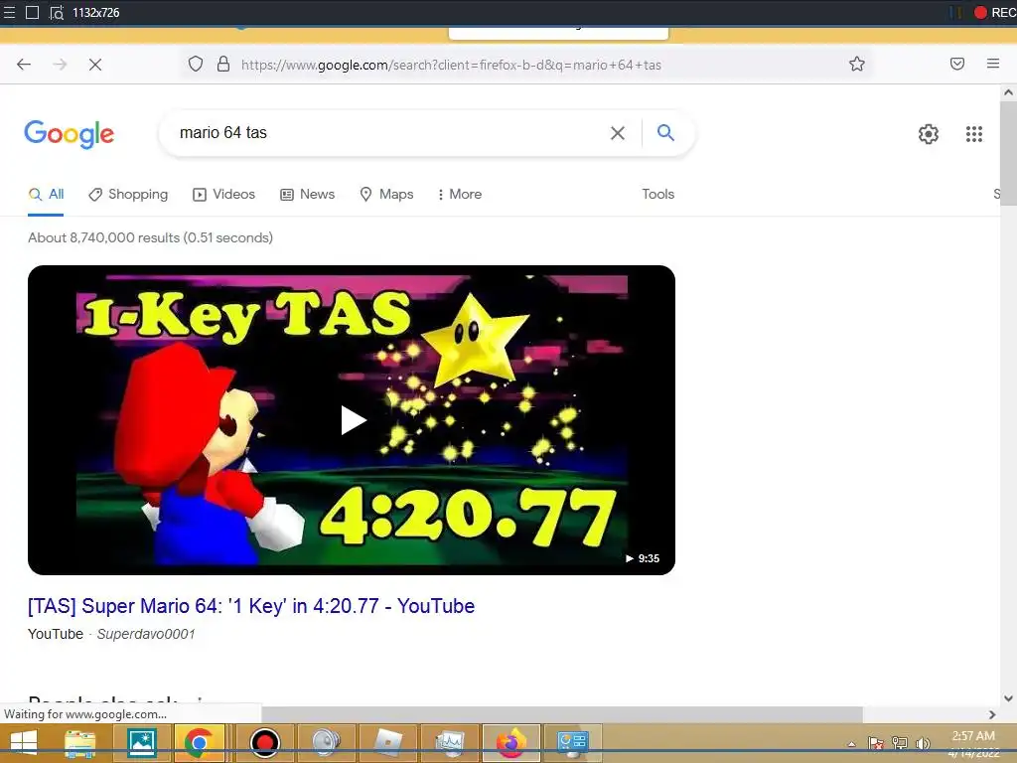
Task: Launch Chrome from the taskbar
Action: tap(200, 743)
